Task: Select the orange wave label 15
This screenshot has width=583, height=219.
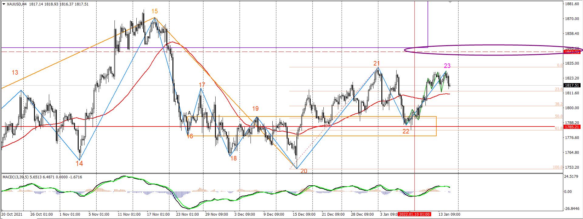Action: pyautogui.click(x=155, y=11)
